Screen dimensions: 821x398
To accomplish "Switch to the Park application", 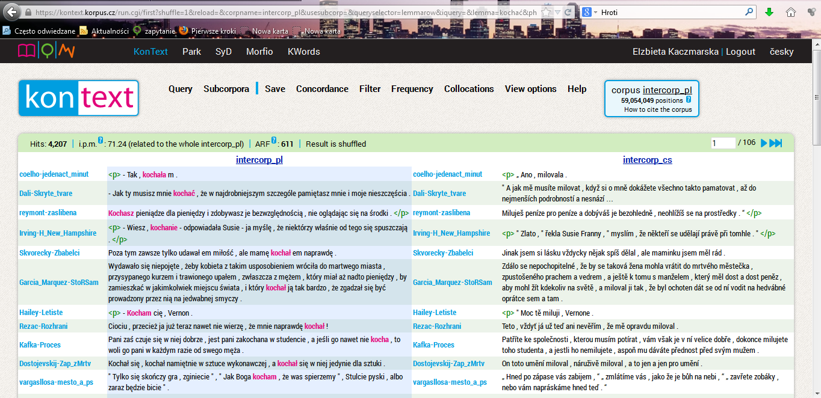I will [192, 52].
